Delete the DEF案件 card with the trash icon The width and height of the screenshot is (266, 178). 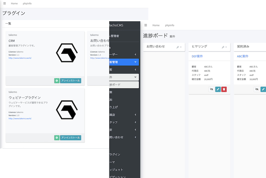click(x=224, y=89)
